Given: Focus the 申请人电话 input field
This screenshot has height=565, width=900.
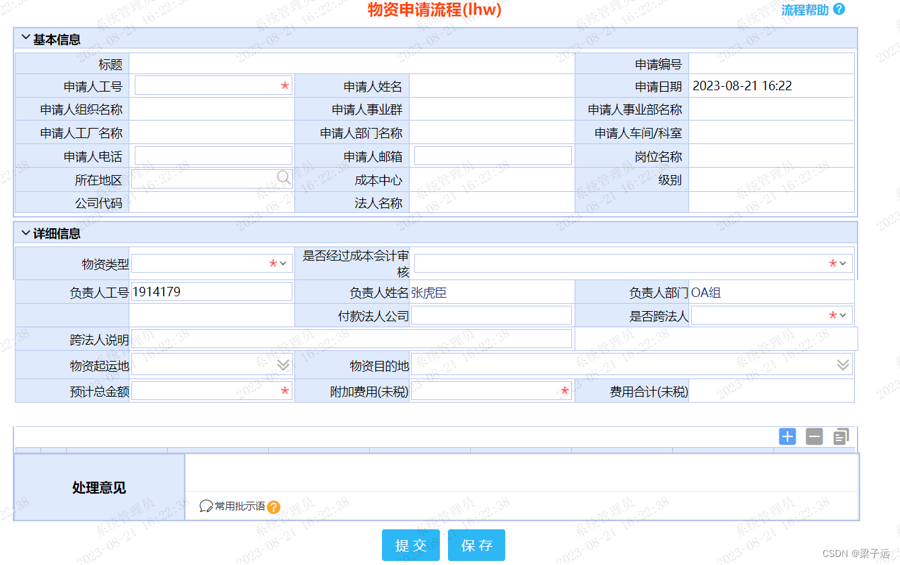Looking at the screenshot, I should 214,156.
